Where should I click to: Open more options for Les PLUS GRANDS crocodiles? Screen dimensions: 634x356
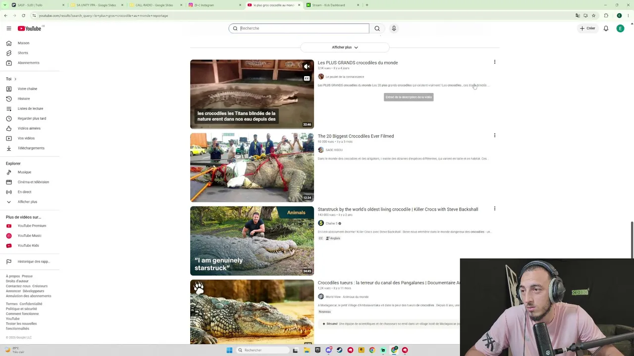pyautogui.click(x=494, y=62)
